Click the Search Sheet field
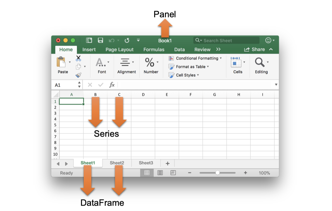The image size is (332, 211). (226, 40)
